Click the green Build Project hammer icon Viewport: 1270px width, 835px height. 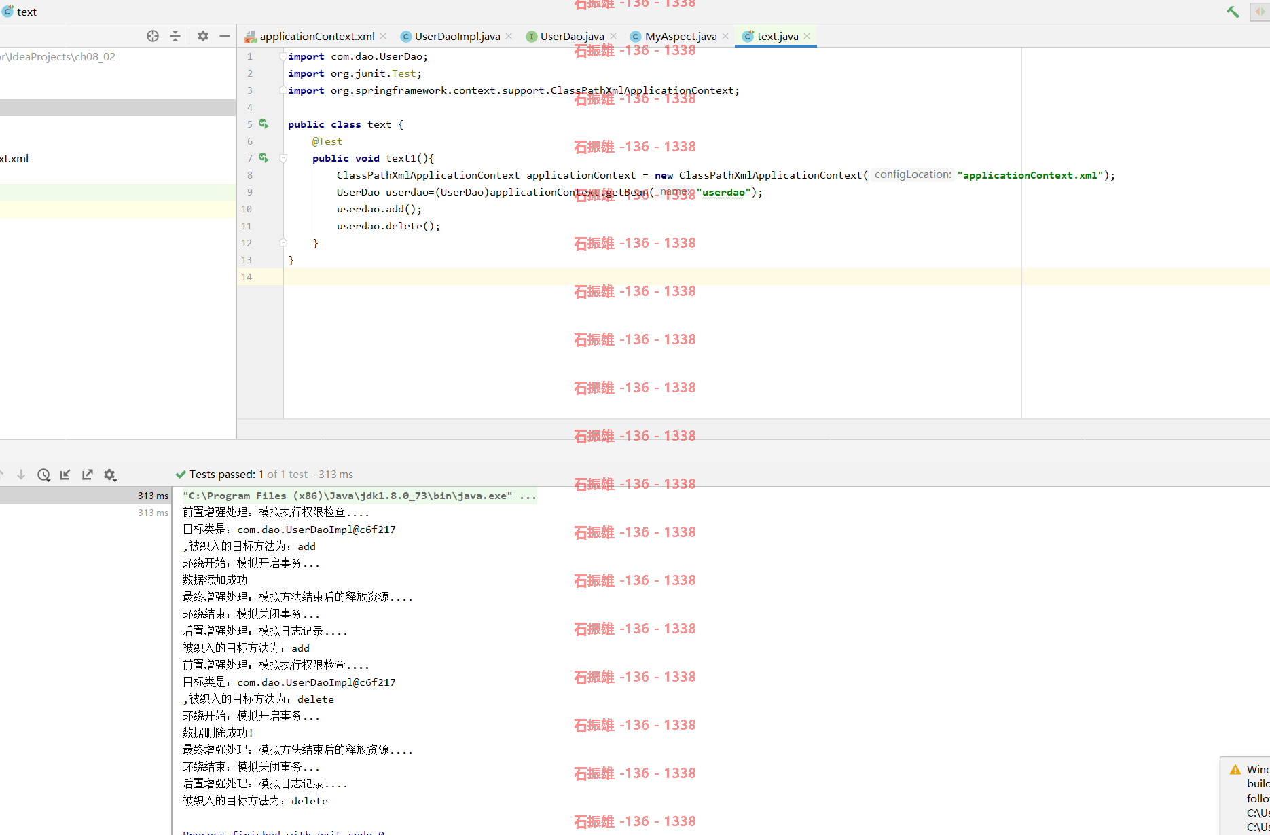tap(1233, 12)
